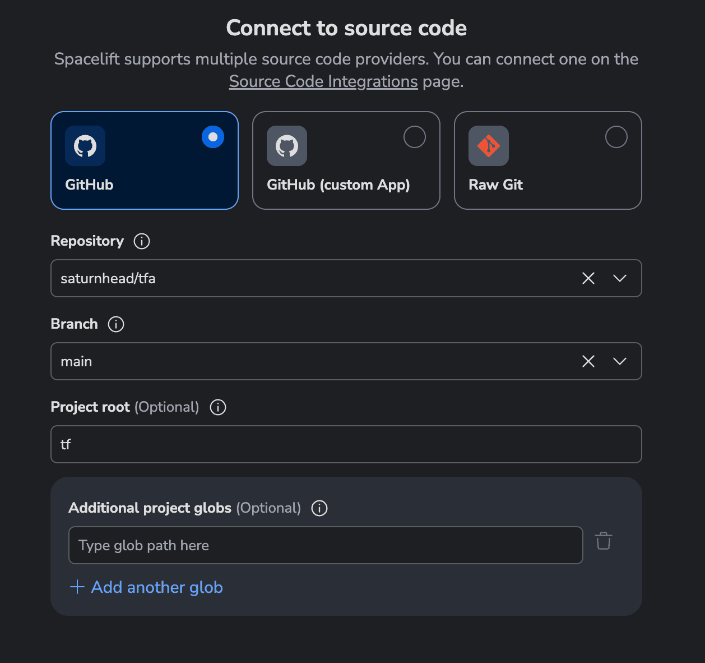Screen dimensions: 705x663
Task: Click the Raw Git logo icon
Action: (x=489, y=146)
